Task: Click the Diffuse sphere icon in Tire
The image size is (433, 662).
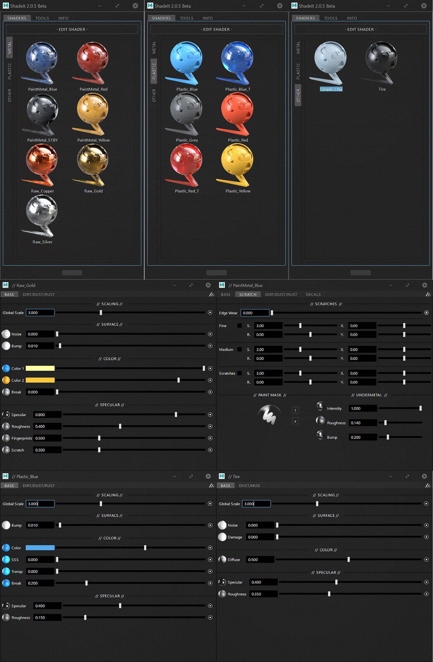Action: coord(222,559)
